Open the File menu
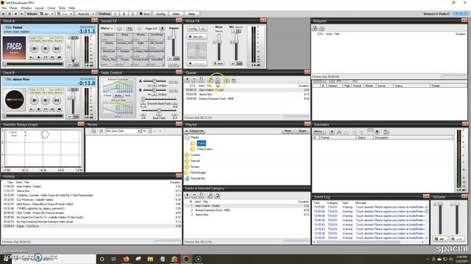The width and height of the screenshot is (471, 264). coord(4,8)
